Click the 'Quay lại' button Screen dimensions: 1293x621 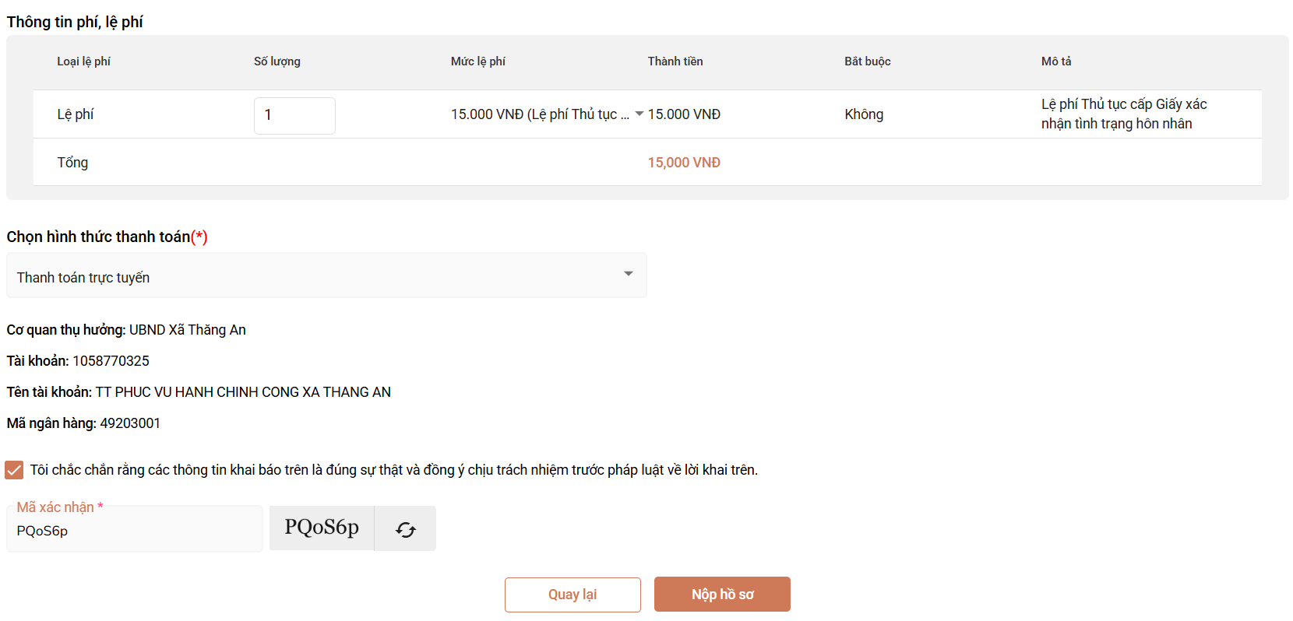point(573,595)
